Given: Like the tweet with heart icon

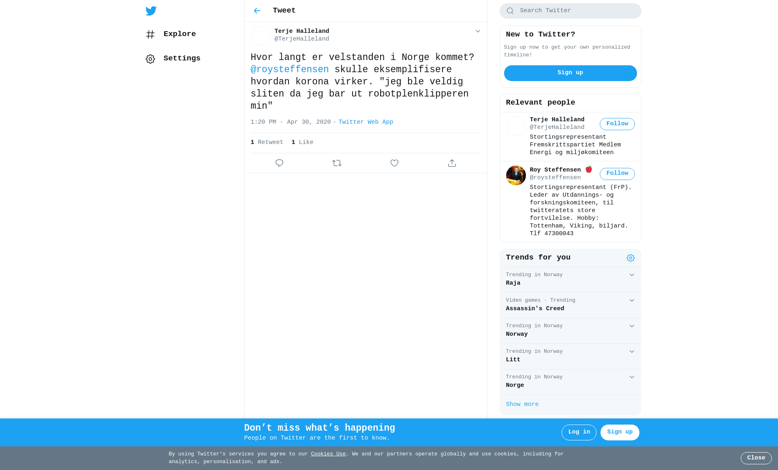Looking at the screenshot, I should 394,163.
